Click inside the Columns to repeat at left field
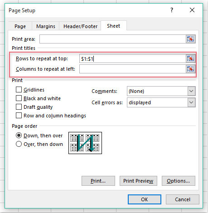Screen dimensions: 208x213 click(133, 69)
